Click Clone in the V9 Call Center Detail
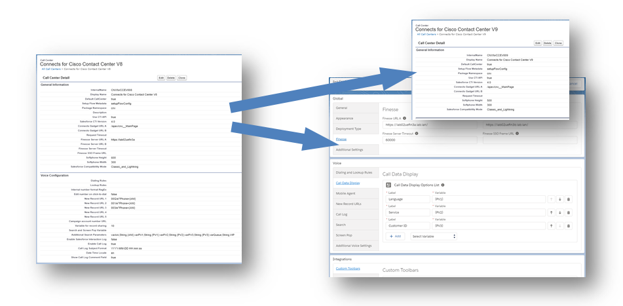This screenshot has height=306, width=623. click(x=558, y=43)
